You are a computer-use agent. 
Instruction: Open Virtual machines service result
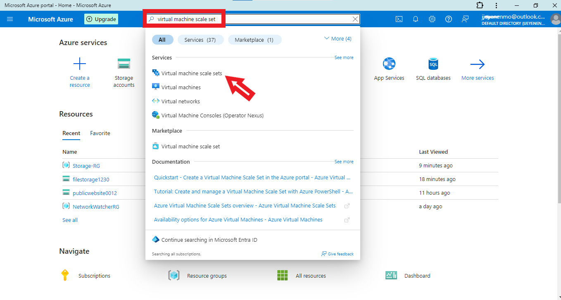[181, 87]
